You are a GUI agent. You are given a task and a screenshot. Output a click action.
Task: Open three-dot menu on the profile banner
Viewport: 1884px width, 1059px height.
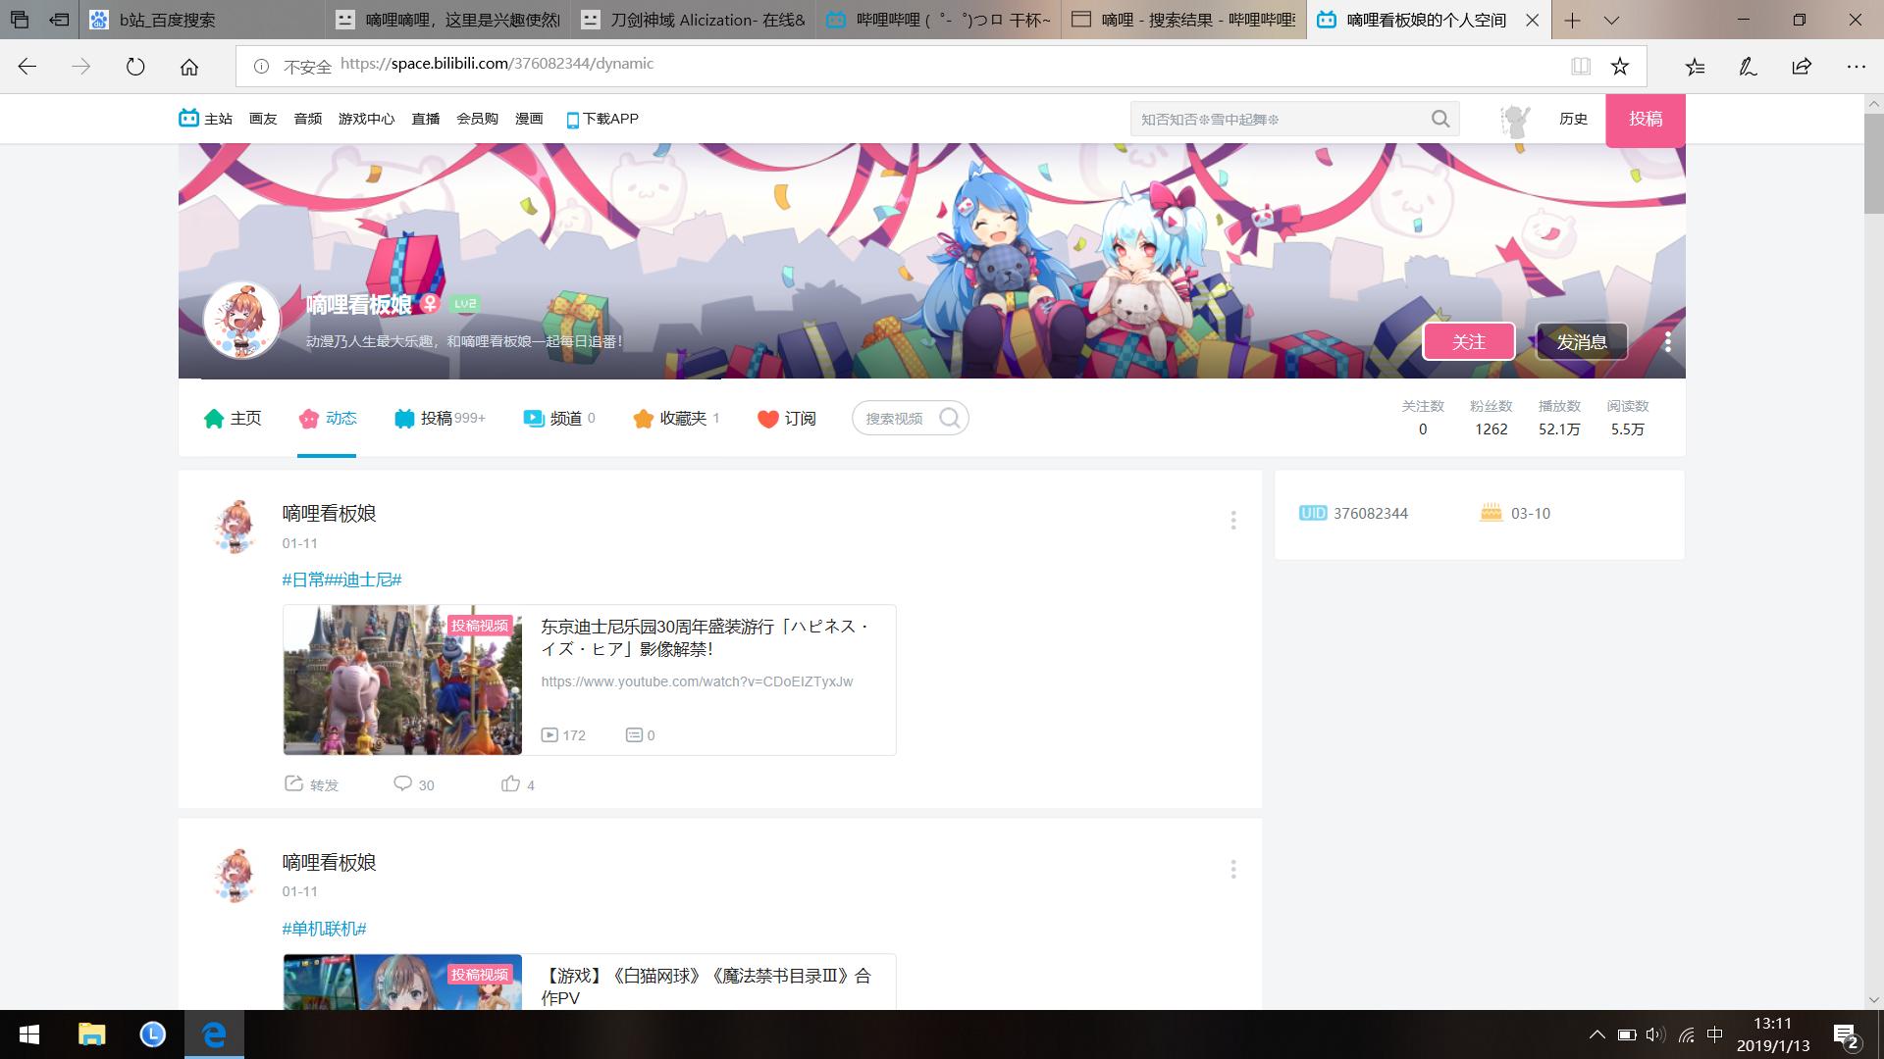[x=1667, y=341]
